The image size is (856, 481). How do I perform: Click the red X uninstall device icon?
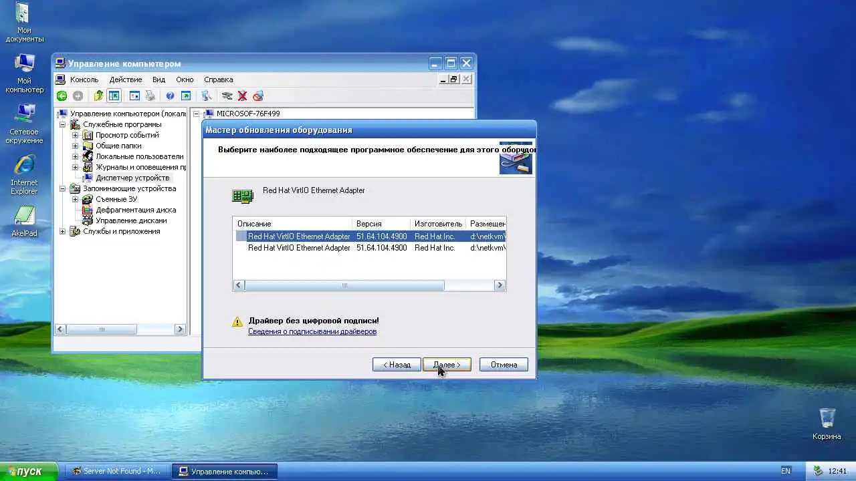(243, 96)
